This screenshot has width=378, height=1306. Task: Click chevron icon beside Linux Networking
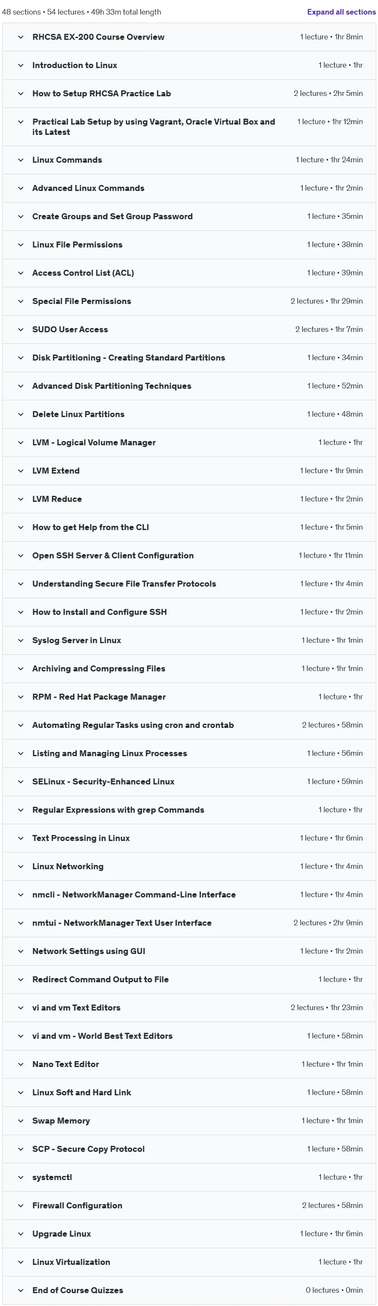click(x=21, y=867)
